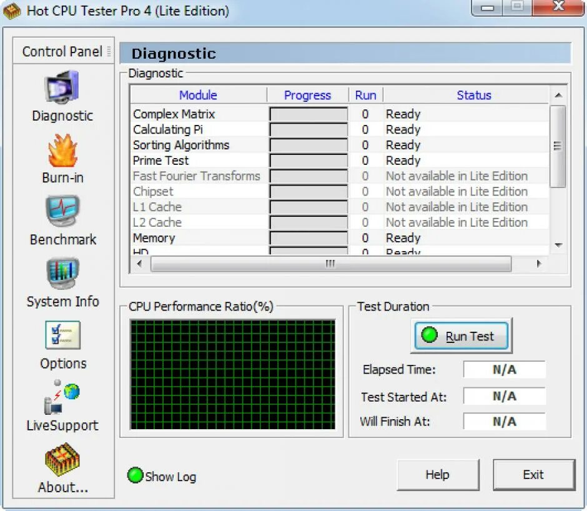This screenshot has width=587, height=511.
Task: Open LiveSupport network globe icon
Action: (x=62, y=397)
